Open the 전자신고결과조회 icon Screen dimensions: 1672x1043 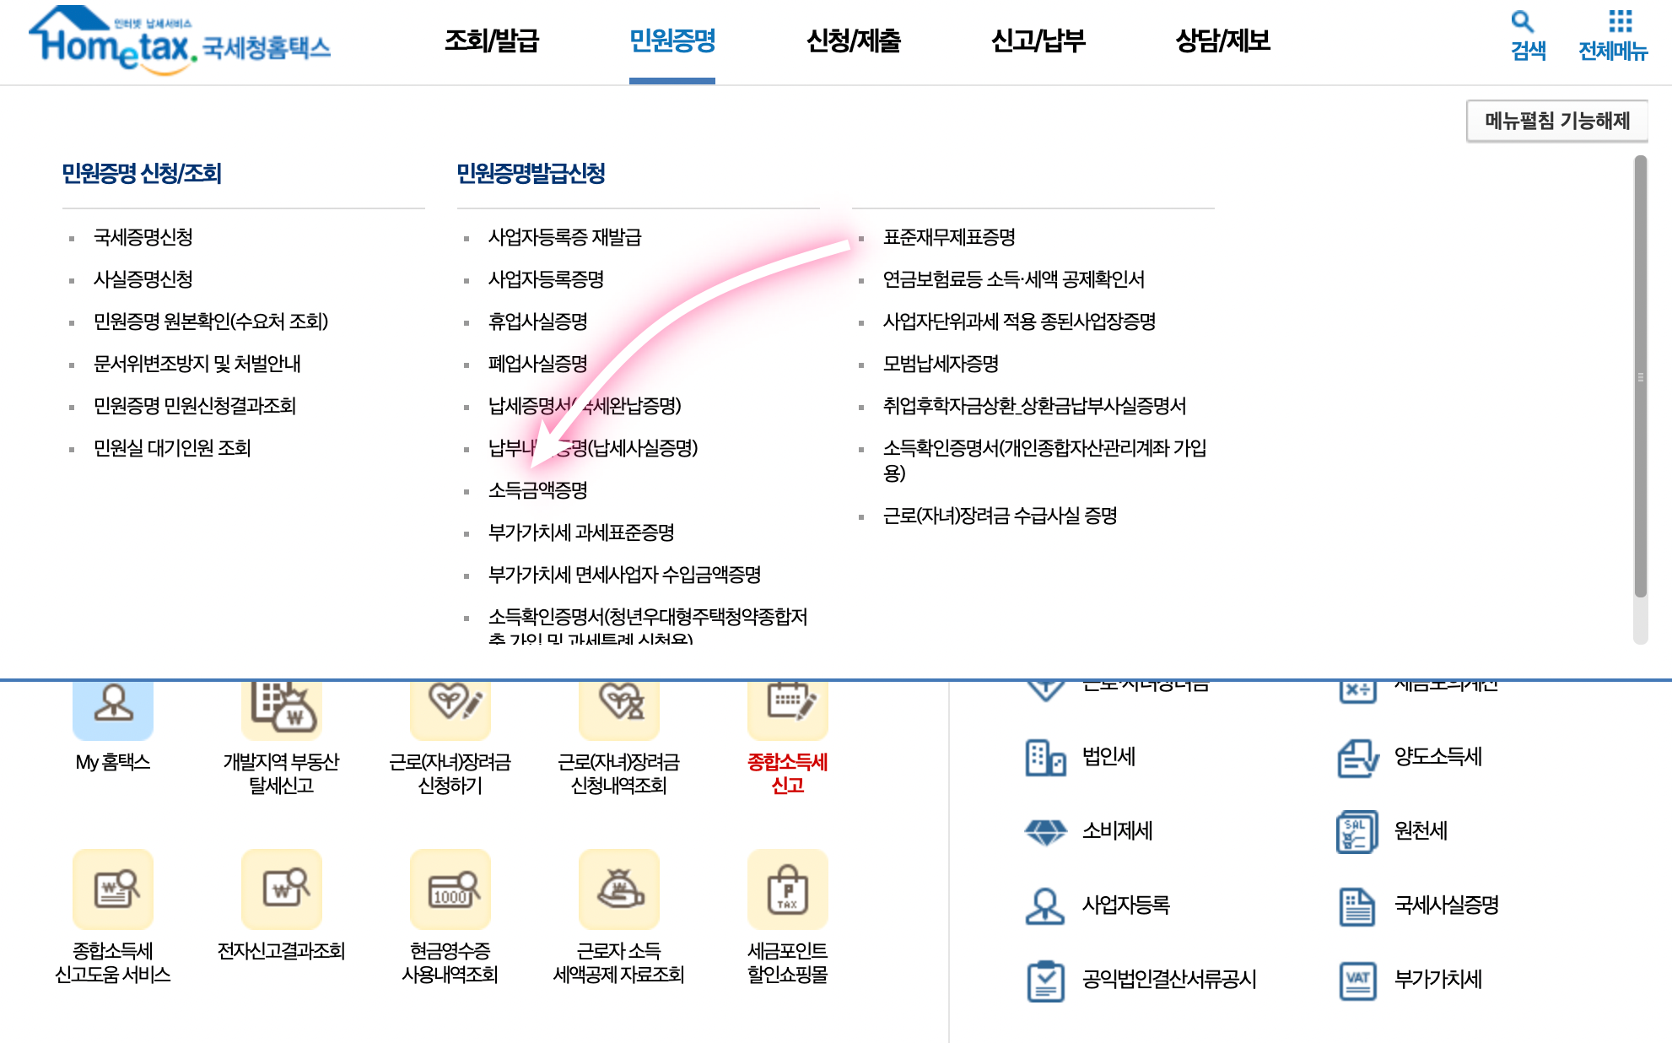[282, 889]
